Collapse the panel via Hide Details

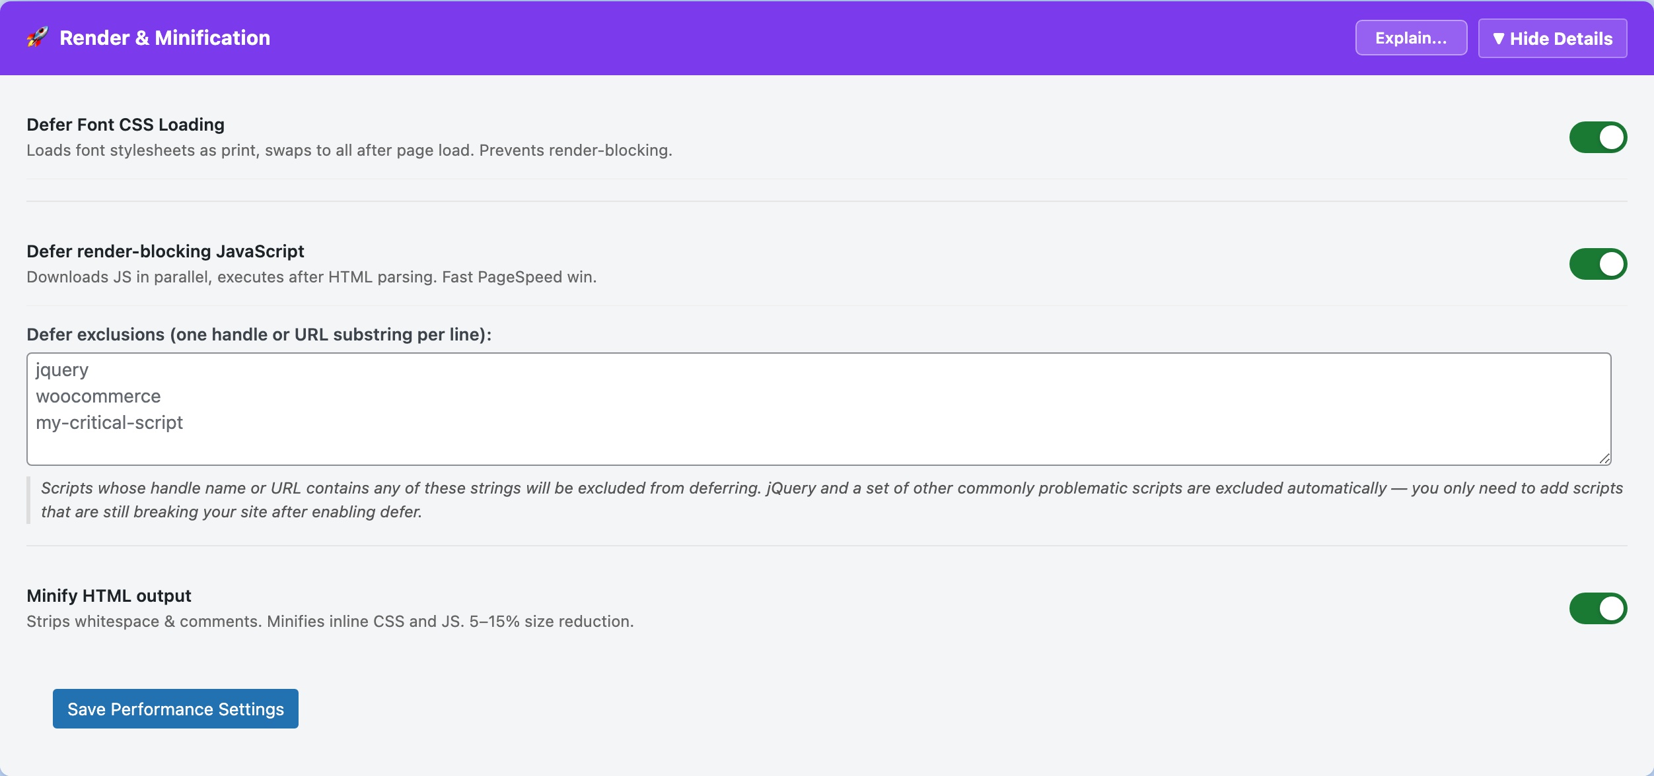pyautogui.click(x=1552, y=39)
